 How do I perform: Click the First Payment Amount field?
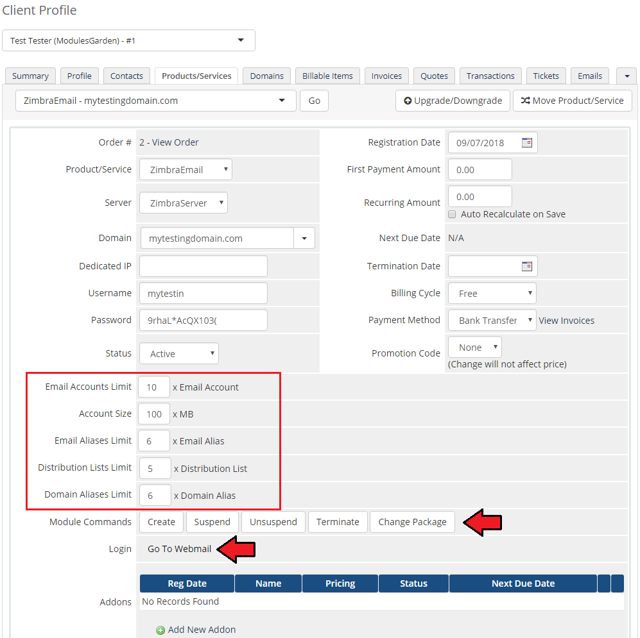pyautogui.click(x=480, y=169)
